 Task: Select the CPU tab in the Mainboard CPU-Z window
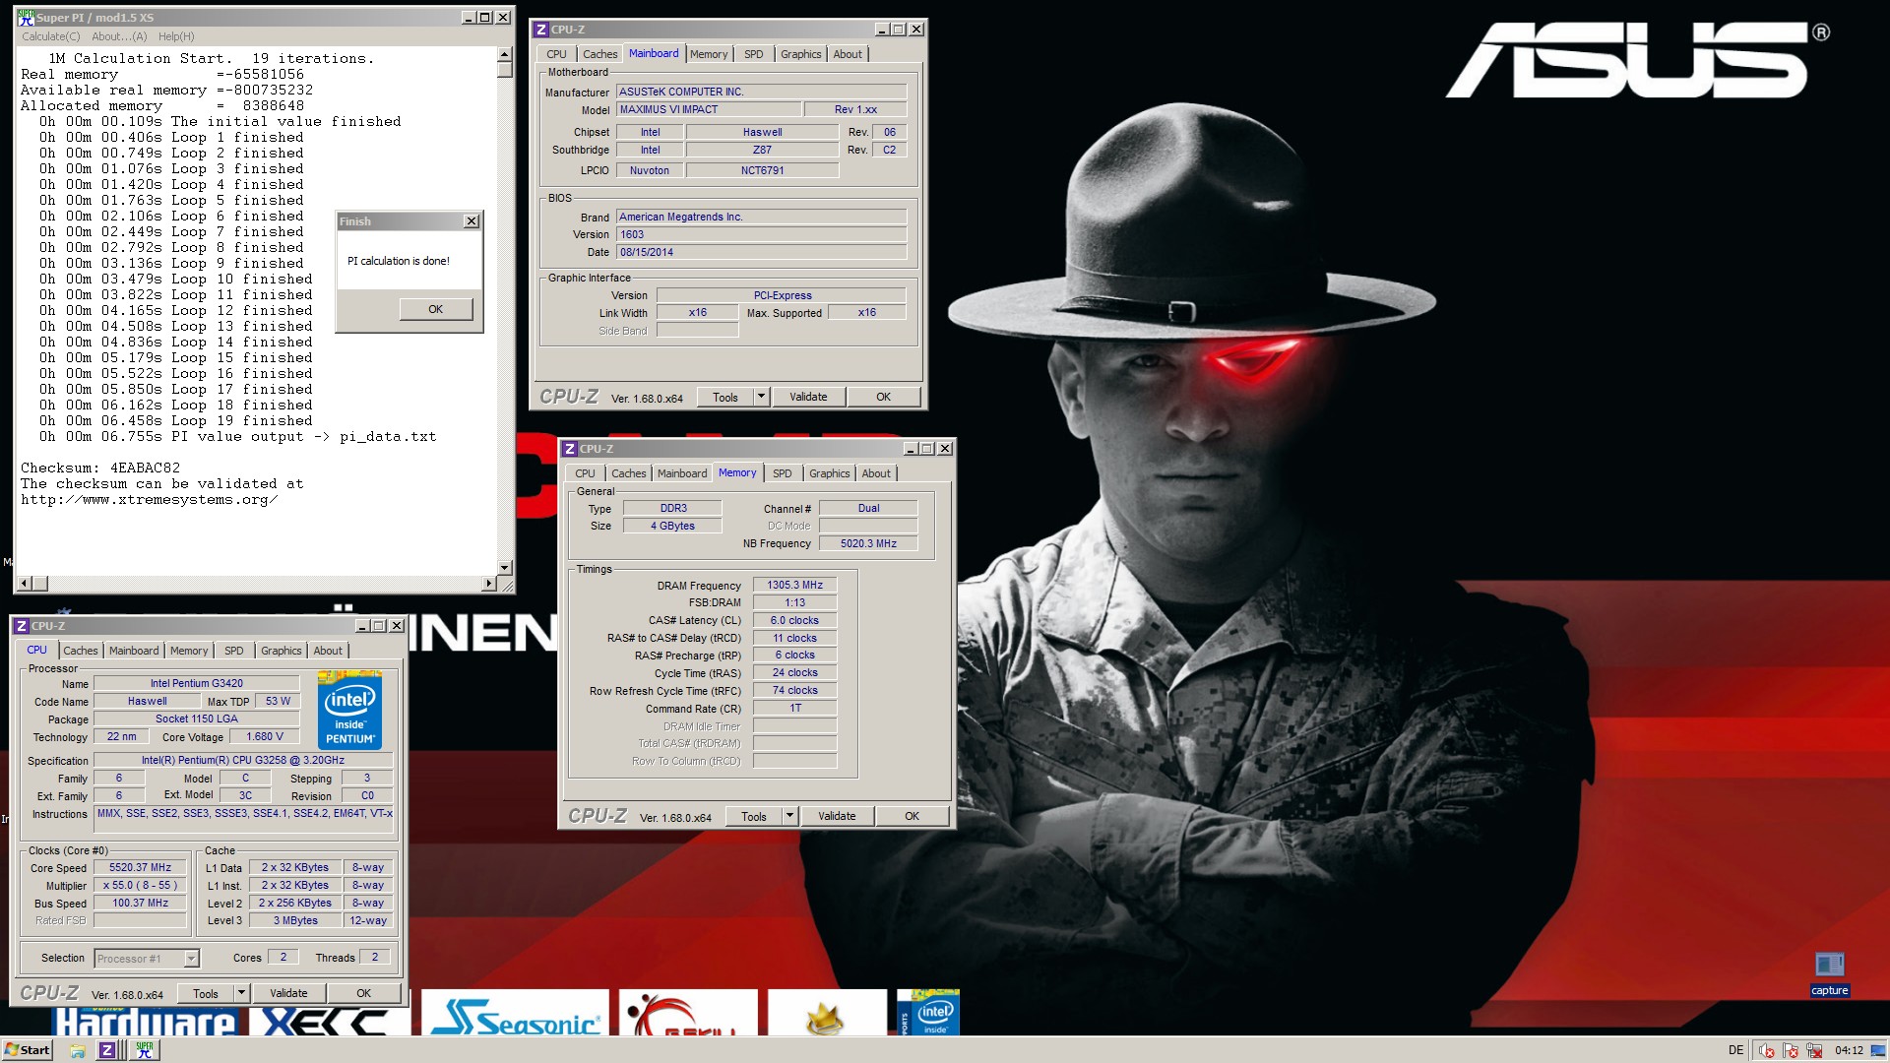(x=556, y=54)
